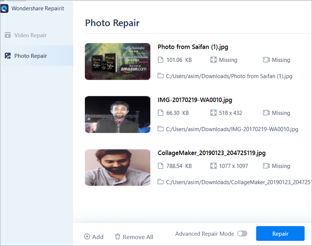The width and height of the screenshot is (312, 246).
Task: Select the Photo from Saifan thumbnail
Action: [117, 61]
